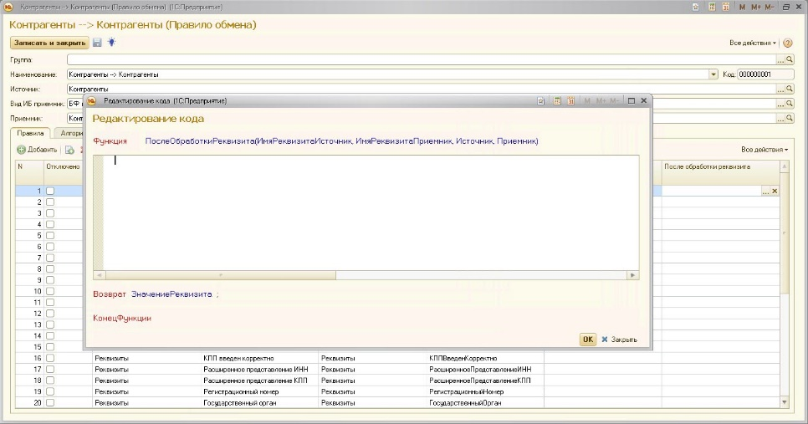Open the calculator icon in the code editor title bar
808x424 pixels.
tap(555, 100)
